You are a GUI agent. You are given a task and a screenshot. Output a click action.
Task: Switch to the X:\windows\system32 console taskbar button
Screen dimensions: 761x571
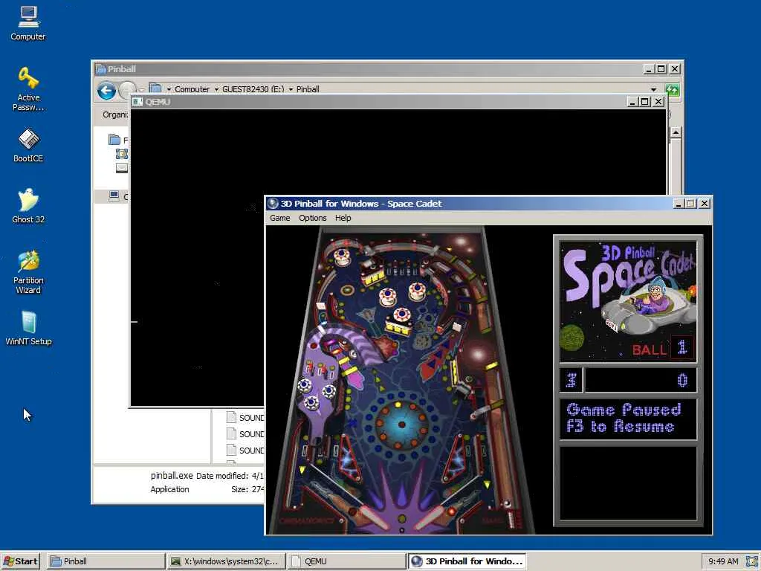226,561
